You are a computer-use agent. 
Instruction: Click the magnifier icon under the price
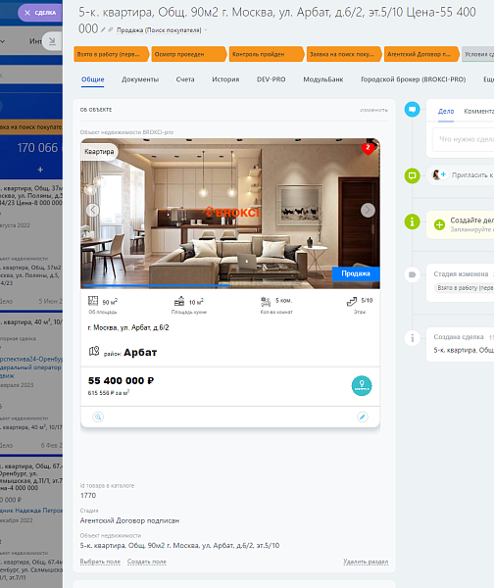click(x=98, y=417)
